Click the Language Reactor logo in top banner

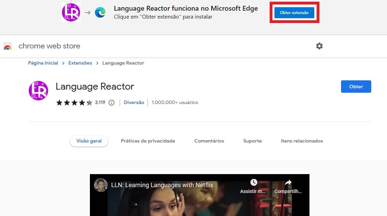point(71,12)
